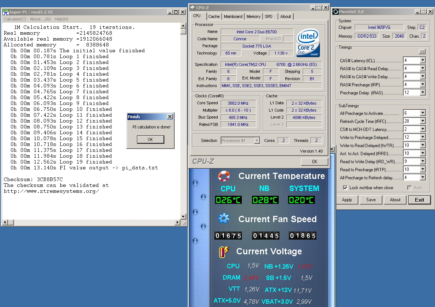Click Super PI horizontal scrollbar right arrow
The width and height of the screenshot is (435, 307).
tap(178, 222)
